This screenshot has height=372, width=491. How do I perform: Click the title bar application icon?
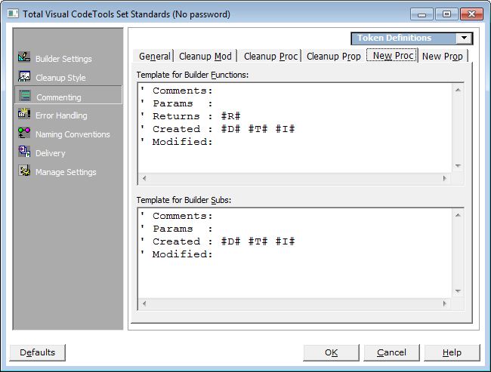[13, 14]
